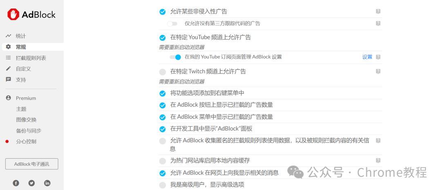
Task: Open the 统计 sidebar page
Action: tap(20, 36)
